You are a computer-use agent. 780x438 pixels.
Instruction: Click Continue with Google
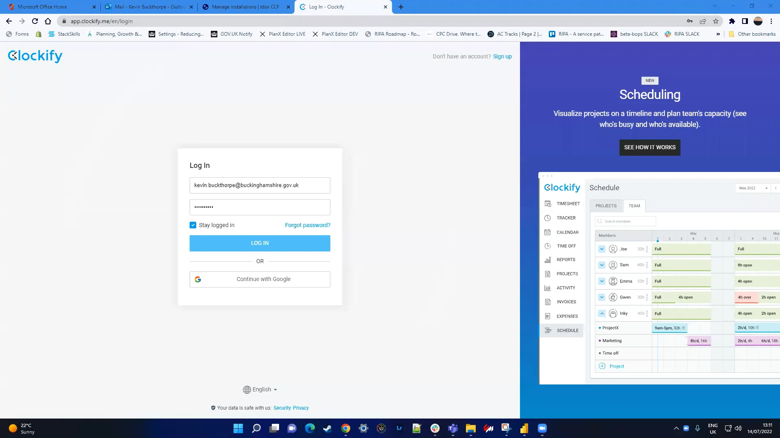coord(260,279)
